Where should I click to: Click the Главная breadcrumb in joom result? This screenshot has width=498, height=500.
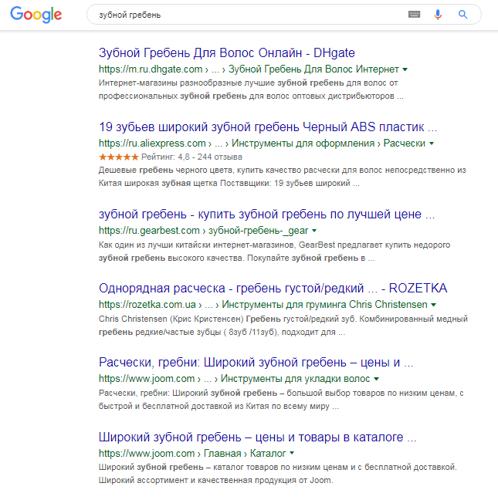pos(222,453)
